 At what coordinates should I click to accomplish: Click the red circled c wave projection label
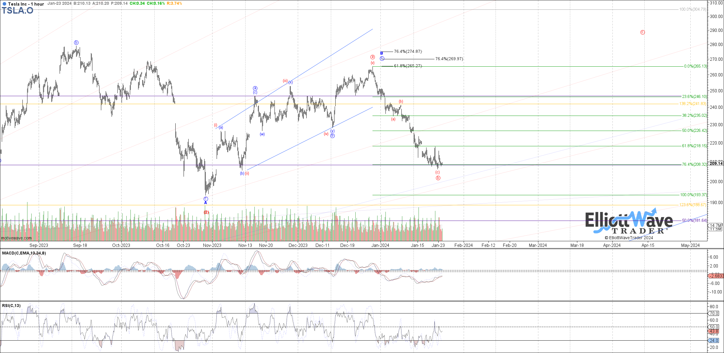(x=643, y=32)
